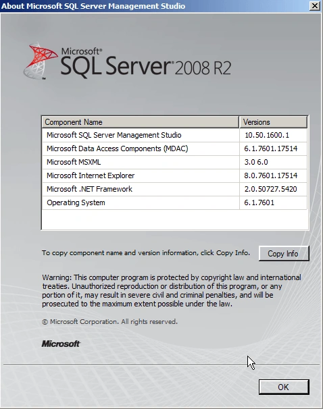The image size is (323, 409).
Task: Select the Microsoft SQL Server Management Studio row
Action: pyautogui.click(x=174, y=135)
